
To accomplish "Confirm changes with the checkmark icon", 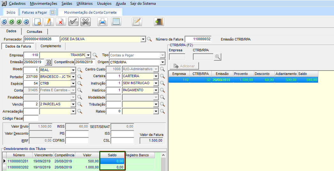I will click(x=73, y=22).
